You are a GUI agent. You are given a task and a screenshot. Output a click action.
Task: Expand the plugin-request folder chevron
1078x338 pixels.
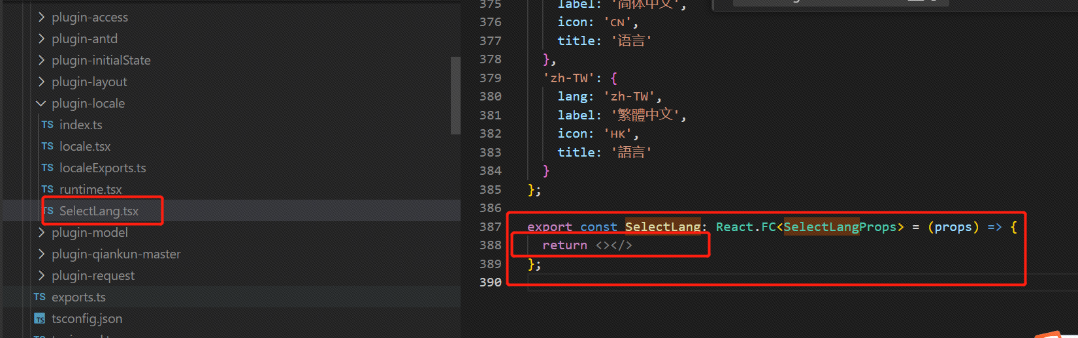pos(41,275)
